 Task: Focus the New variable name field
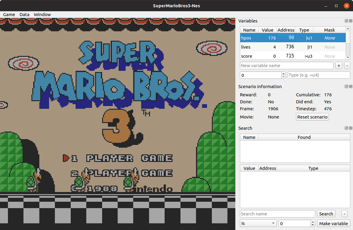coord(286,66)
